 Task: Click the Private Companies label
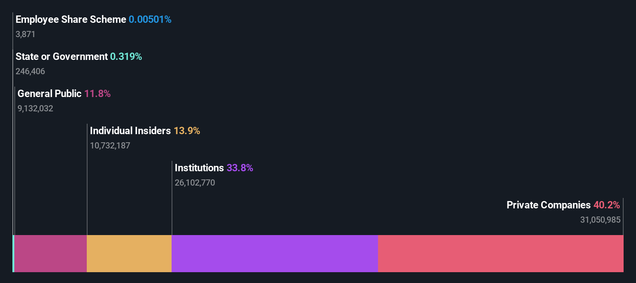point(548,205)
